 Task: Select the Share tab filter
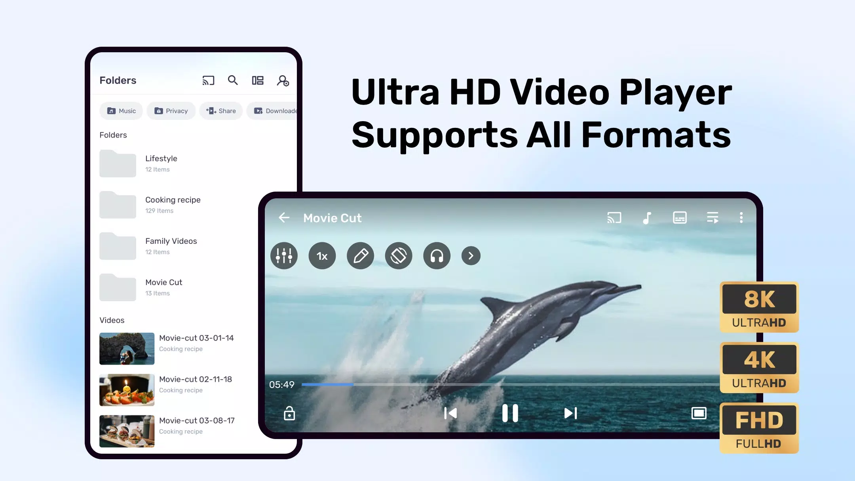tap(221, 110)
